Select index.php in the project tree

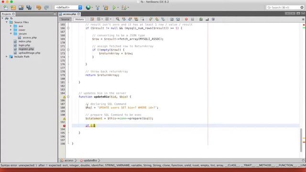point(25,42)
